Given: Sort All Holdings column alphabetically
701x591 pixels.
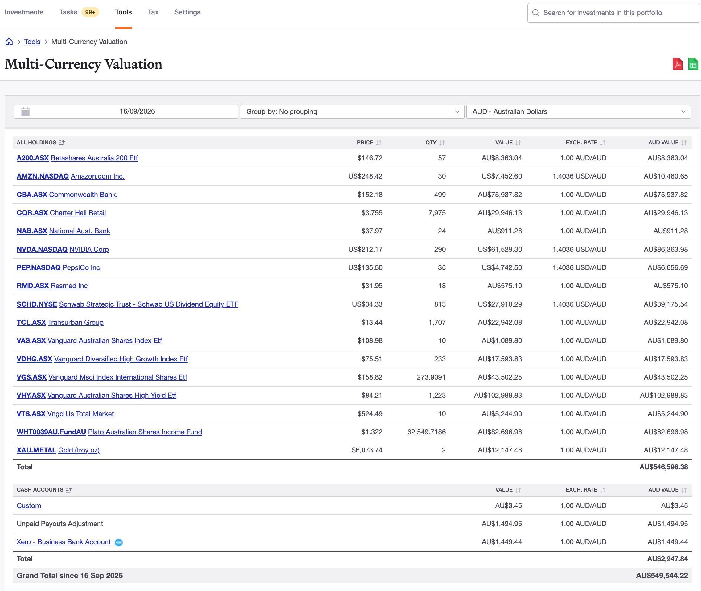Looking at the screenshot, I should click(x=62, y=143).
